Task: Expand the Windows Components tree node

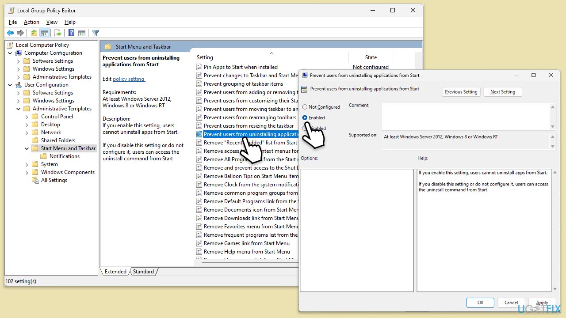Action: (x=27, y=172)
